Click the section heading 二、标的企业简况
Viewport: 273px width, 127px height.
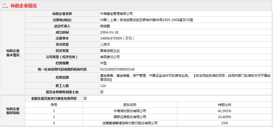[x=19, y=6]
